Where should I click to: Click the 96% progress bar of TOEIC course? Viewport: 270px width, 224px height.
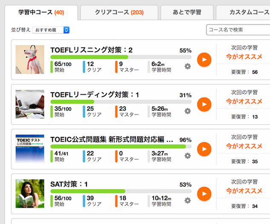click(x=121, y=146)
